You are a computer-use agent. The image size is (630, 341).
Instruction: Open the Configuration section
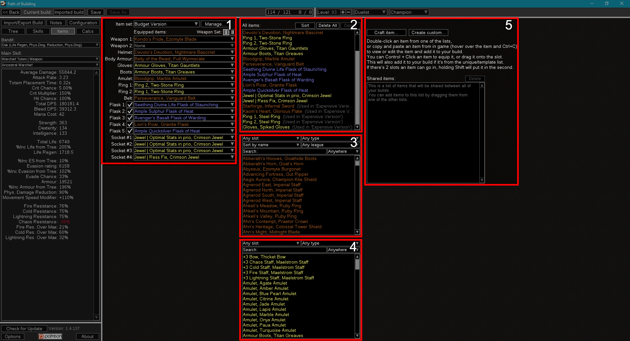[83, 23]
